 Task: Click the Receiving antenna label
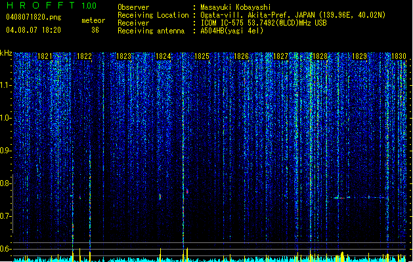151,31
